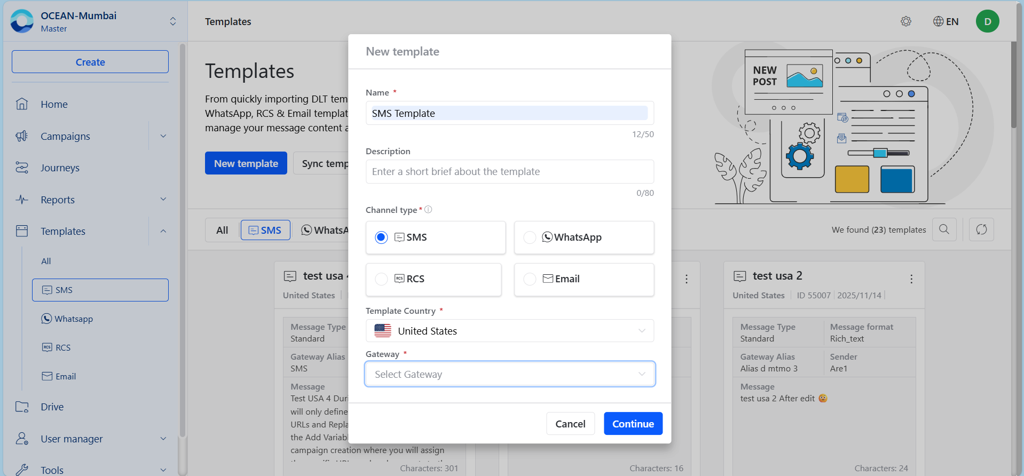Click the Drive folder icon
Viewport: 1024px width, 476px height.
[x=22, y=407]
